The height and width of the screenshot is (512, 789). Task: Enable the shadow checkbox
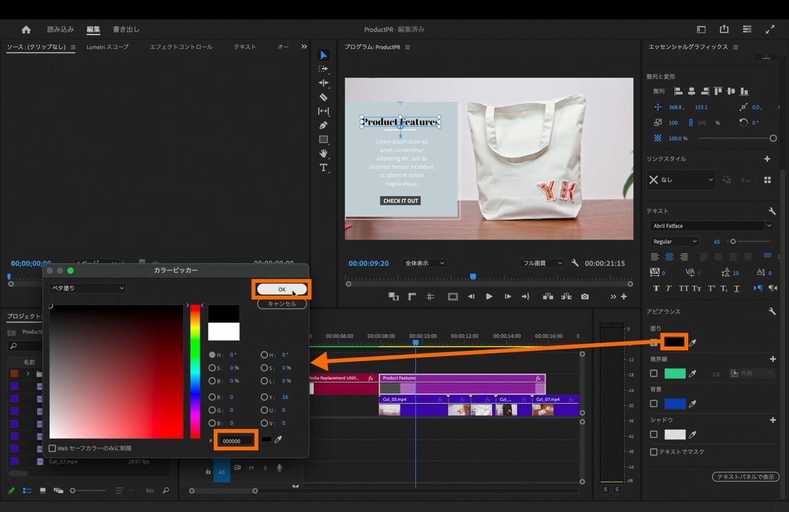point(654,434)
